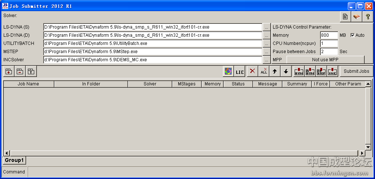
Task: Browse for LS-DYNA (S) solver path
Action: [267, 27]
